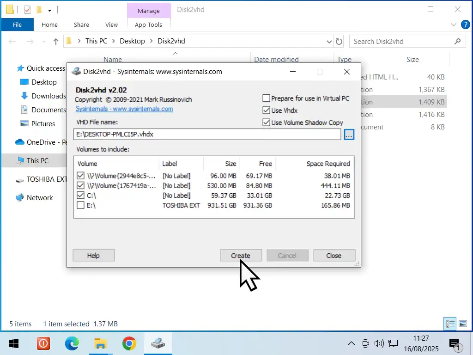The height and width of the screenshot is (355, 473).
Task: Open the volume control in system tray
Action: click(x=379, y=343)
